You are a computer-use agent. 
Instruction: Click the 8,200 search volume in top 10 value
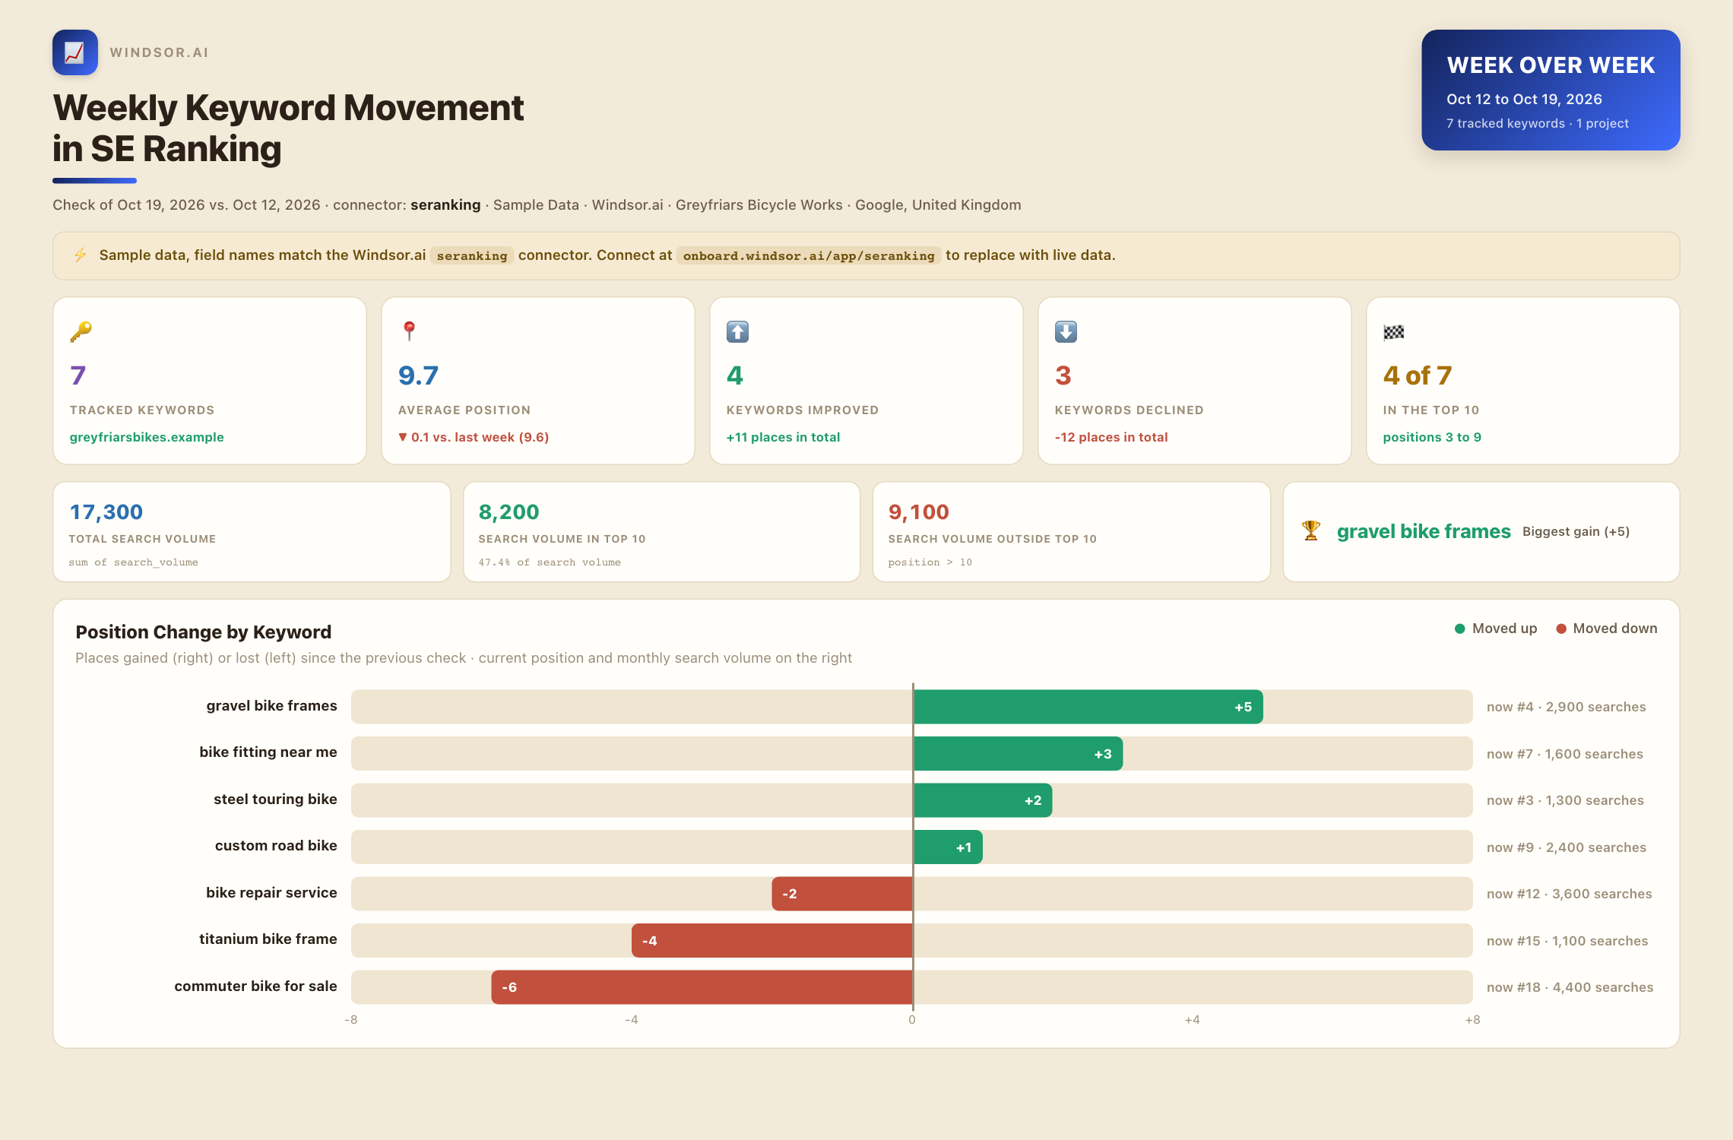coord(508,512)
